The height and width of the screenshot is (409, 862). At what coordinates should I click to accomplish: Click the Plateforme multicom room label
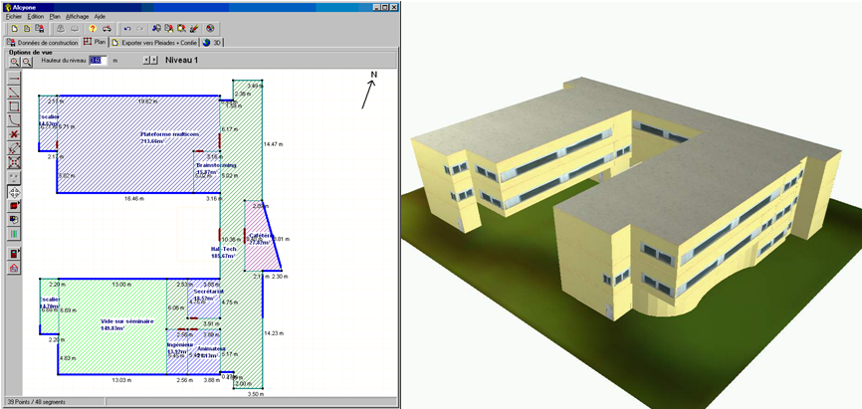coord(169,134)
